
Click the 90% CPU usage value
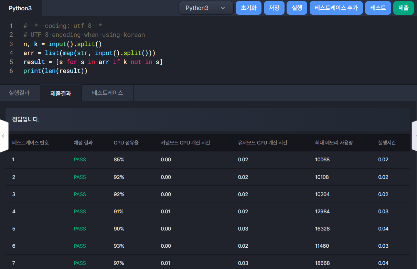(119, 229)
